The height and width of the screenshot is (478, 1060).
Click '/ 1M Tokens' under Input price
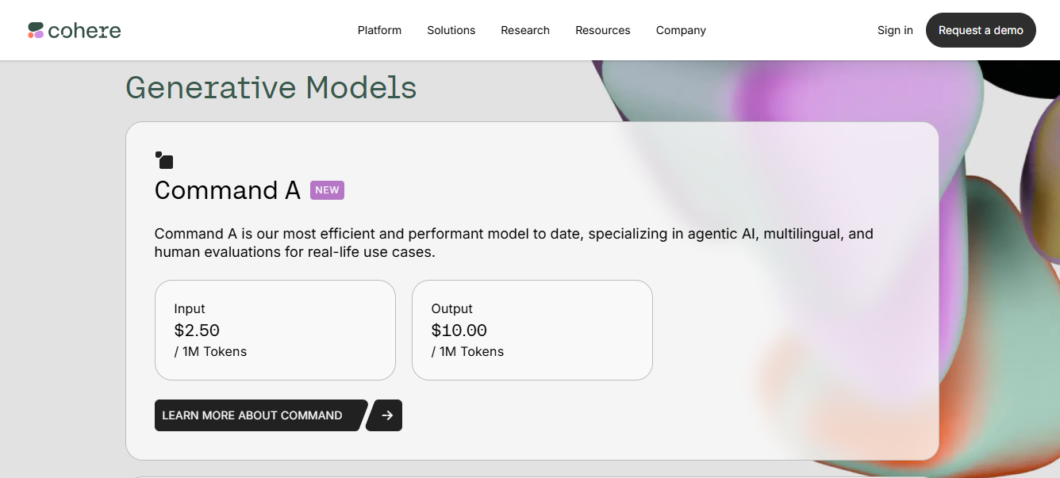point(210,351)
